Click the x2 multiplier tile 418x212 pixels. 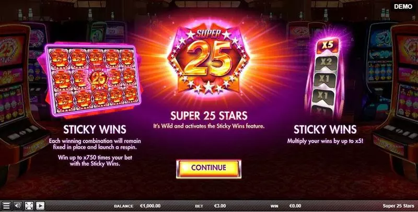point(326,63)
